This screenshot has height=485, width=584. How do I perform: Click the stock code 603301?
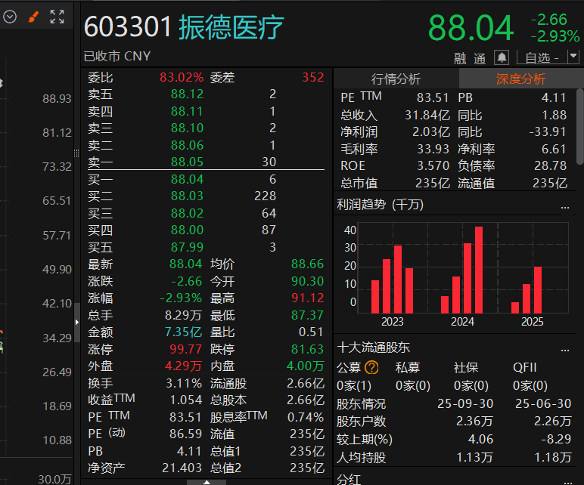(x=128, y=26)
